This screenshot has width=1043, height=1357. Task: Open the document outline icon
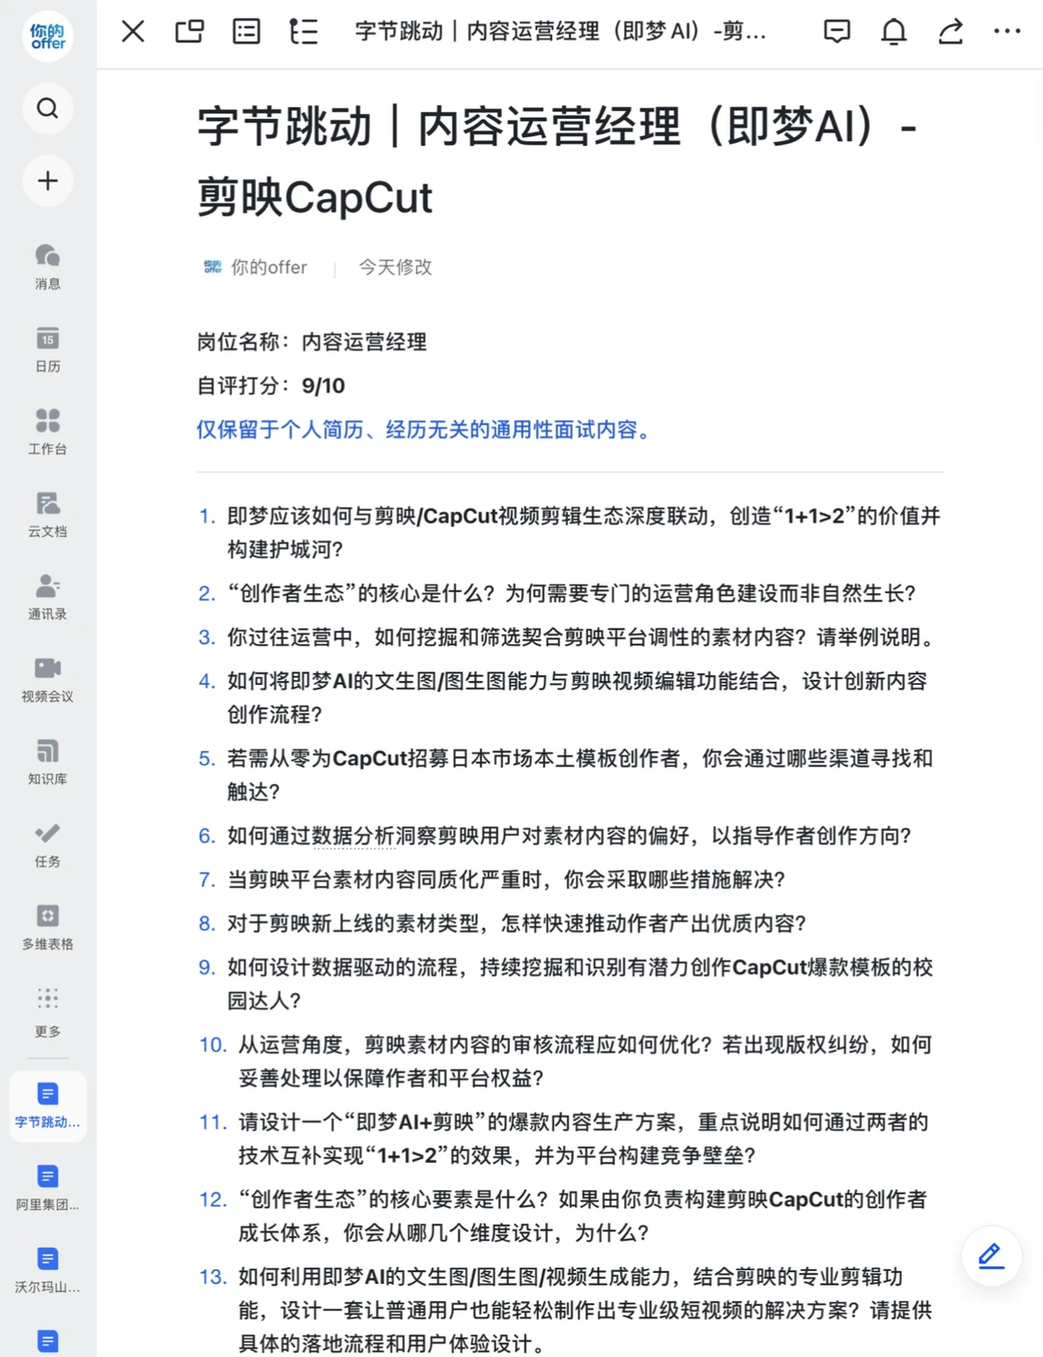pyautogui.click(x=303, y=32)
